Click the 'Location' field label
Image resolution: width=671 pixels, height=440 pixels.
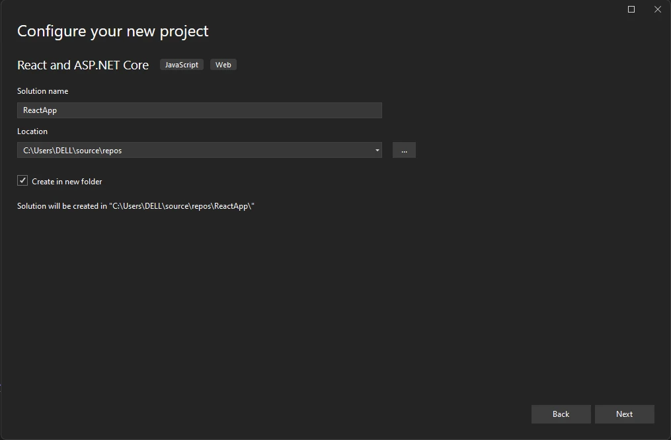[32, 131]
